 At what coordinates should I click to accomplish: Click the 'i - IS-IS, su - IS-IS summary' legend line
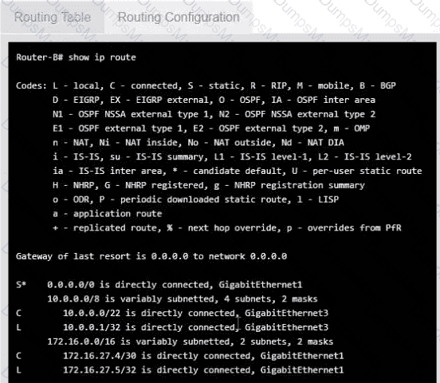pyautogui.click(x=232, y=157)
